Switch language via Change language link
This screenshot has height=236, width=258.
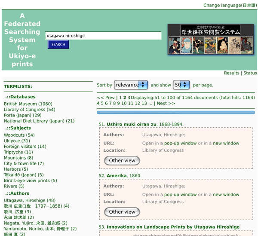click(230, 5)
